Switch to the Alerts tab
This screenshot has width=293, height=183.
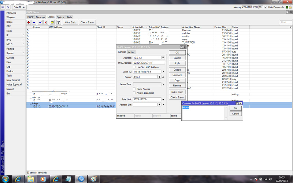pos(69,17)
